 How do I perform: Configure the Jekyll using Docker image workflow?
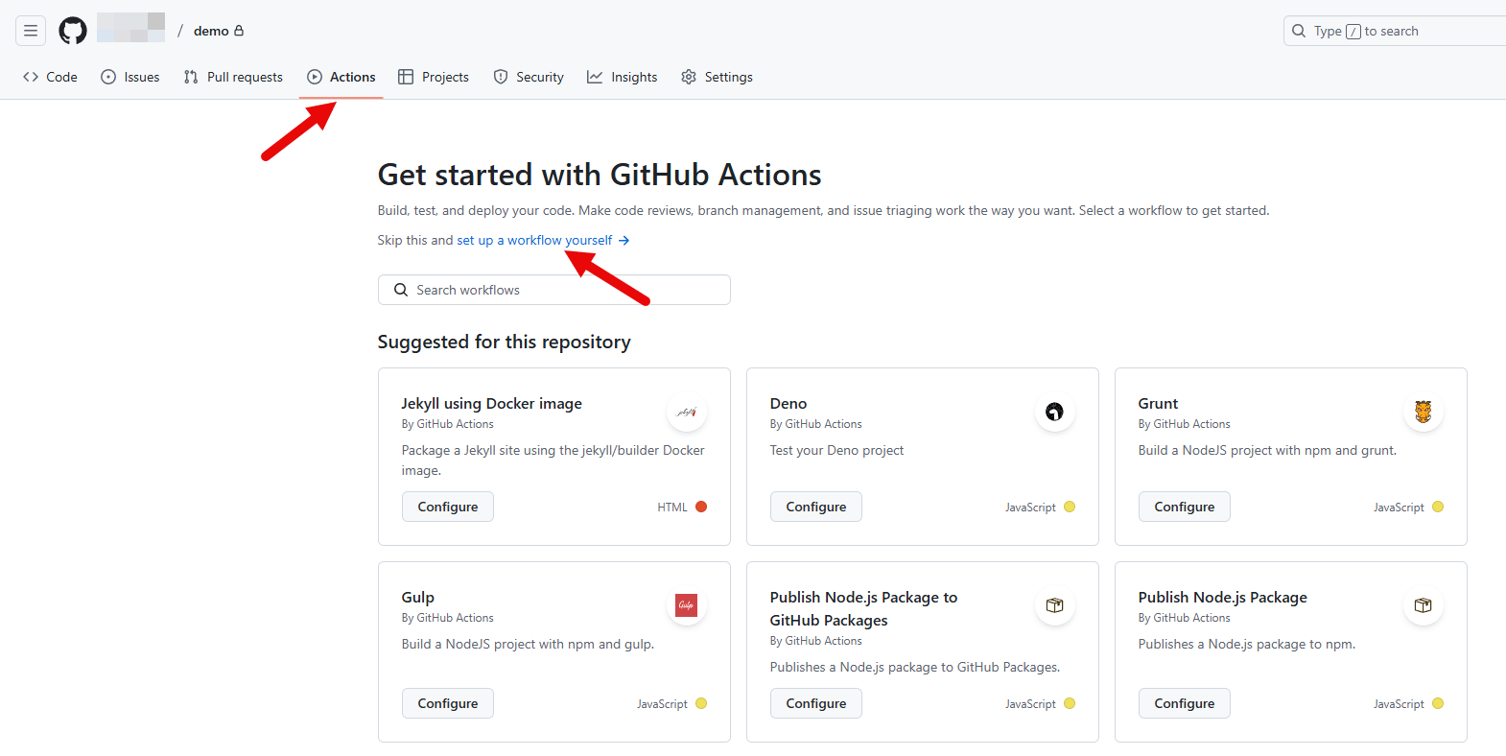point(448,507)
